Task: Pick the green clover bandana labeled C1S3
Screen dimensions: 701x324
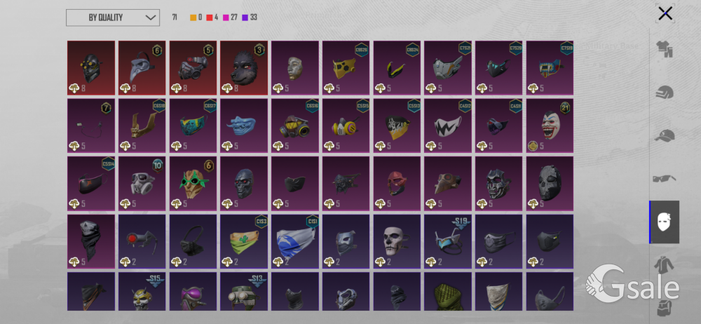Action: 244,242
